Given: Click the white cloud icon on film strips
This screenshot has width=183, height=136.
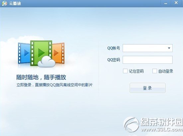Looking at the screenshot, I should click(46, 62).
